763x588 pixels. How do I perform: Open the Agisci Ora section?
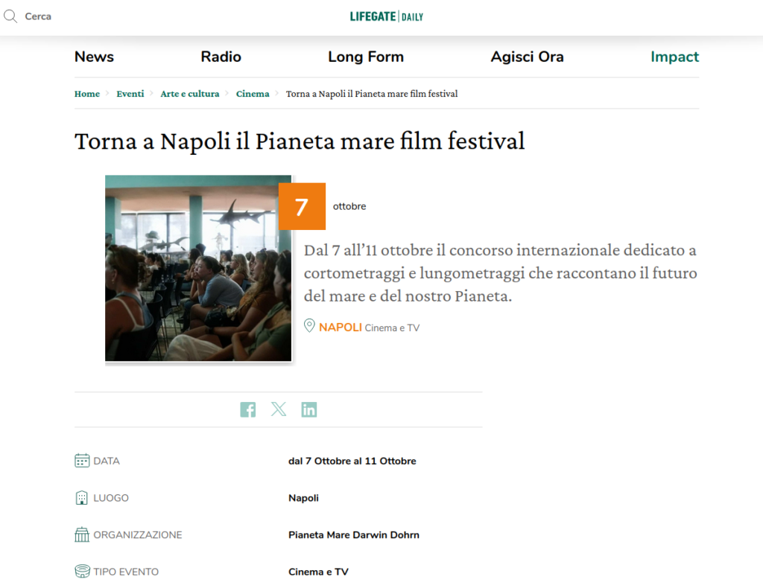point(527,57)
